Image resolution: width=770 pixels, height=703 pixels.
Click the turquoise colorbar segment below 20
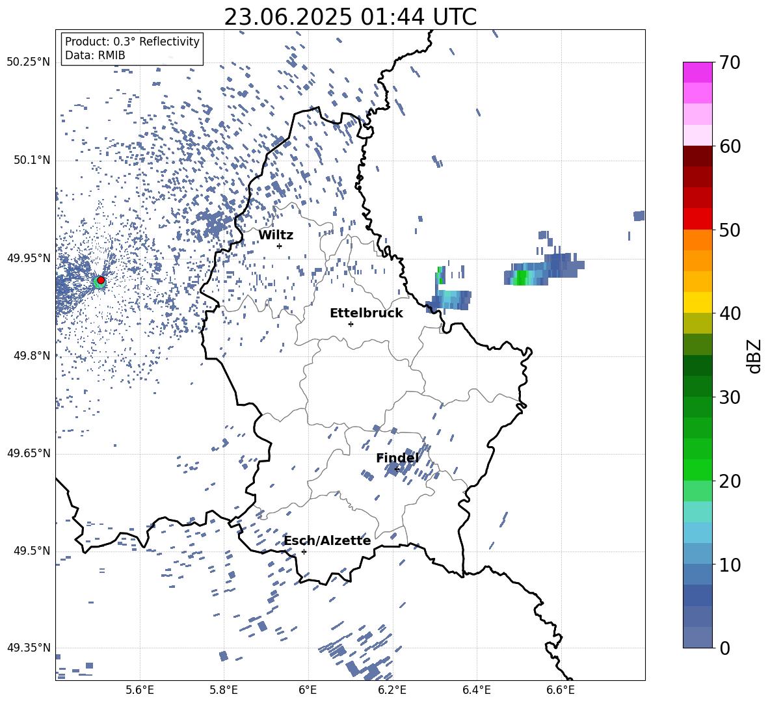coord(697,512)
